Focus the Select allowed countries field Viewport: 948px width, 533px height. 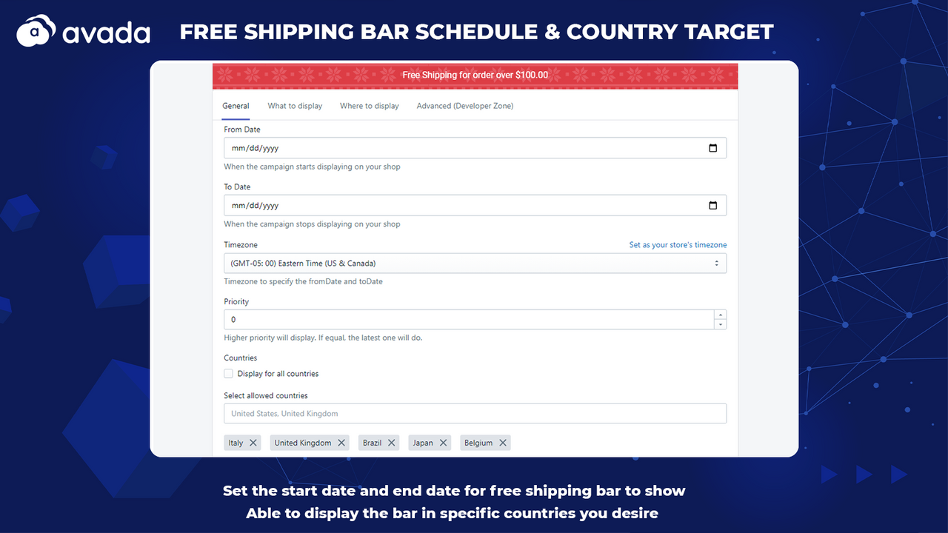pos(475,414)
